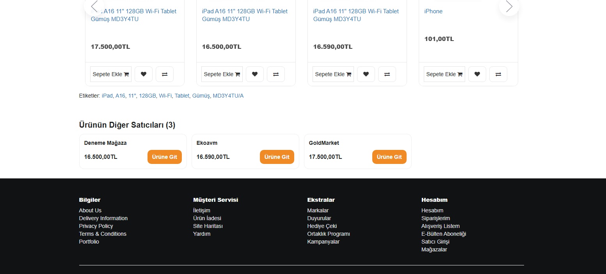Go to Deneme Mağaza's product offer
This screenshot has height=274, width=606.
coord(164,157)
